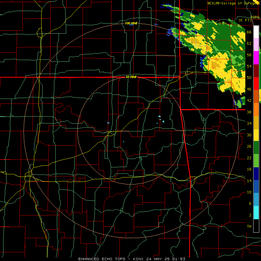Click the bright yellow legend swatch

256,135
